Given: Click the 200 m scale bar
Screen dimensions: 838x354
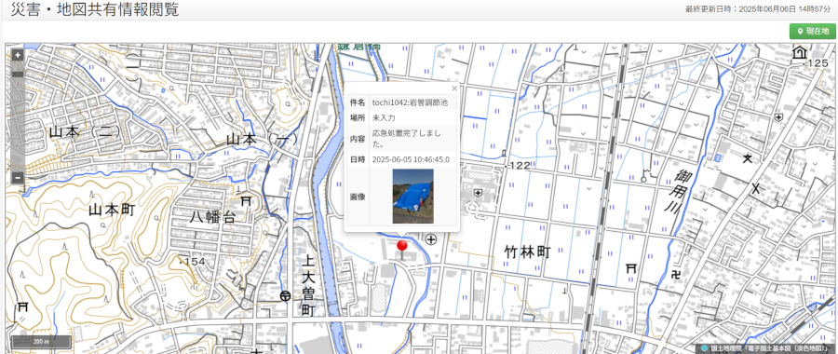Looking at the screenshot, I should click(41, 341).
